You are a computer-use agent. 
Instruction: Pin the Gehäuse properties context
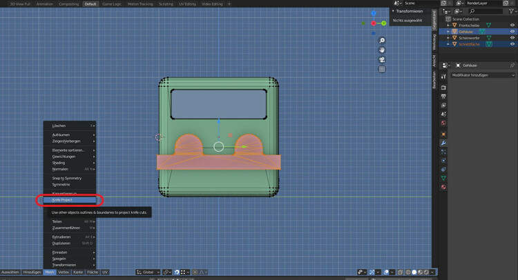pos(512,65)
